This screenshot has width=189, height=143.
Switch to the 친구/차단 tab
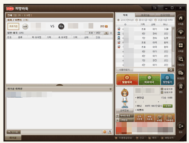pyautogui.click(x=165, y=15)
